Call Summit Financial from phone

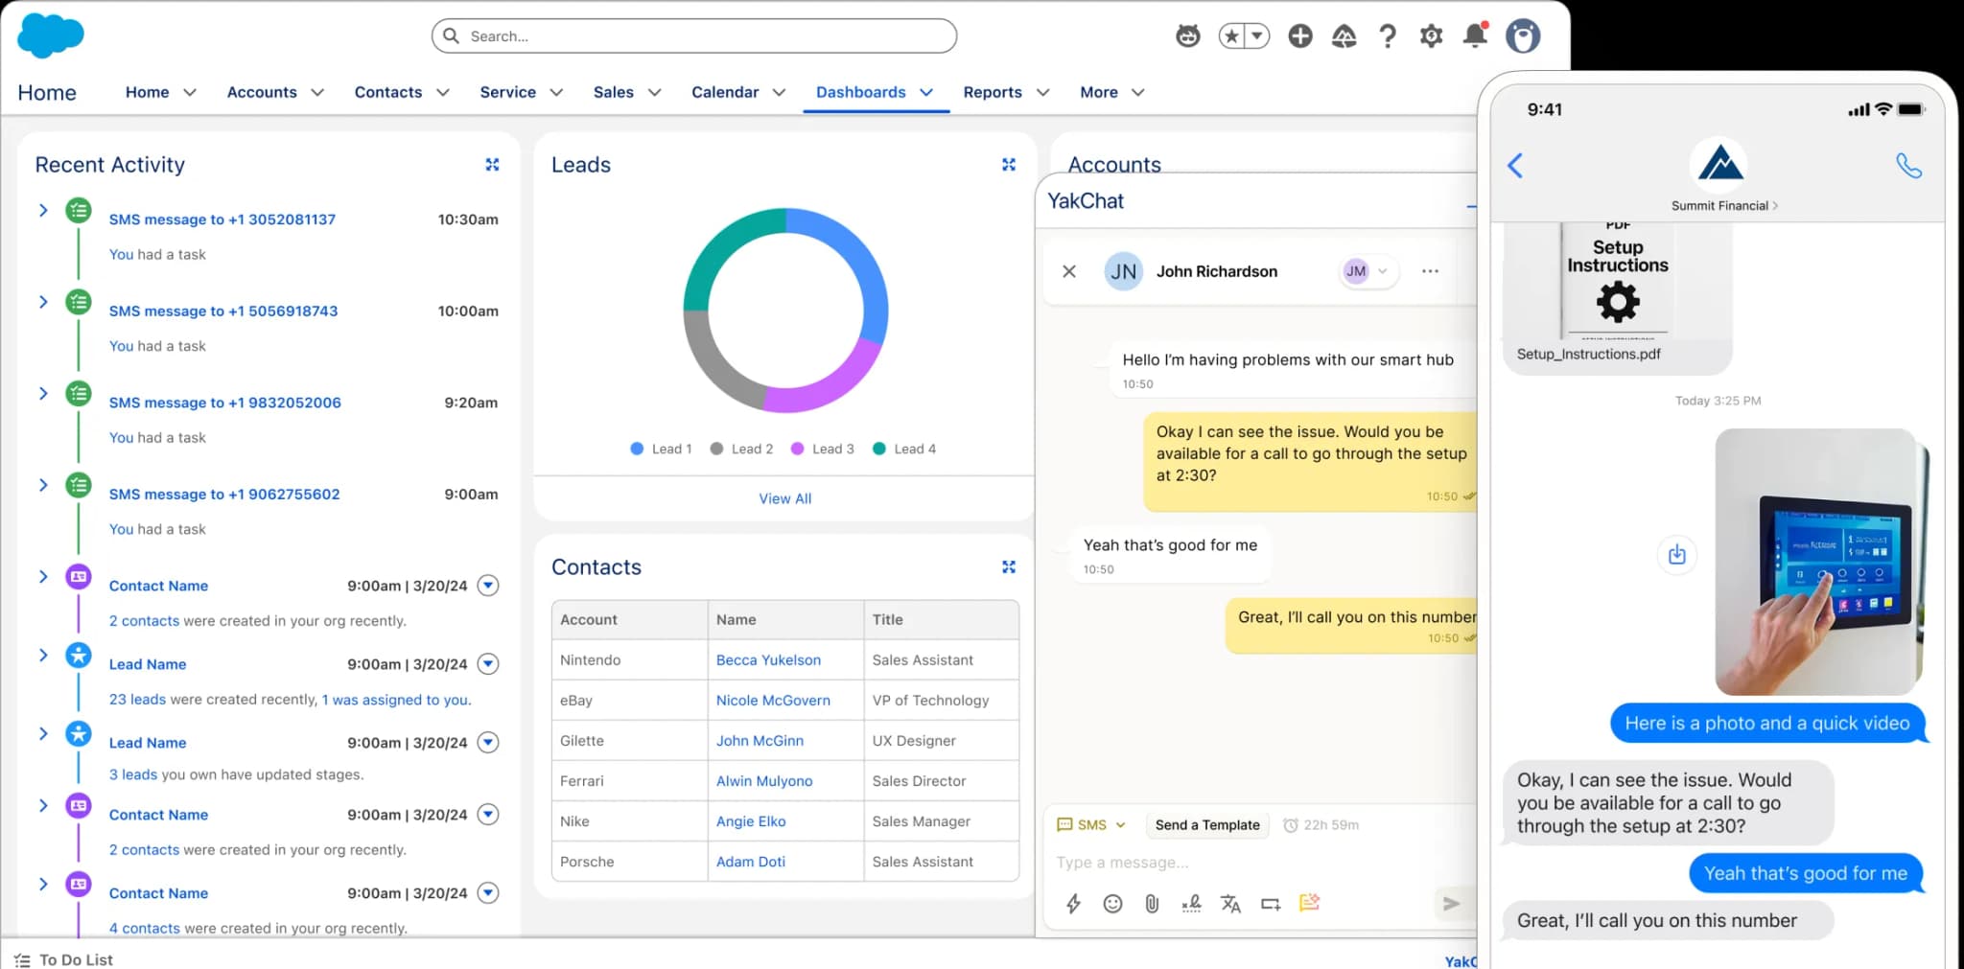[1908, 166]
